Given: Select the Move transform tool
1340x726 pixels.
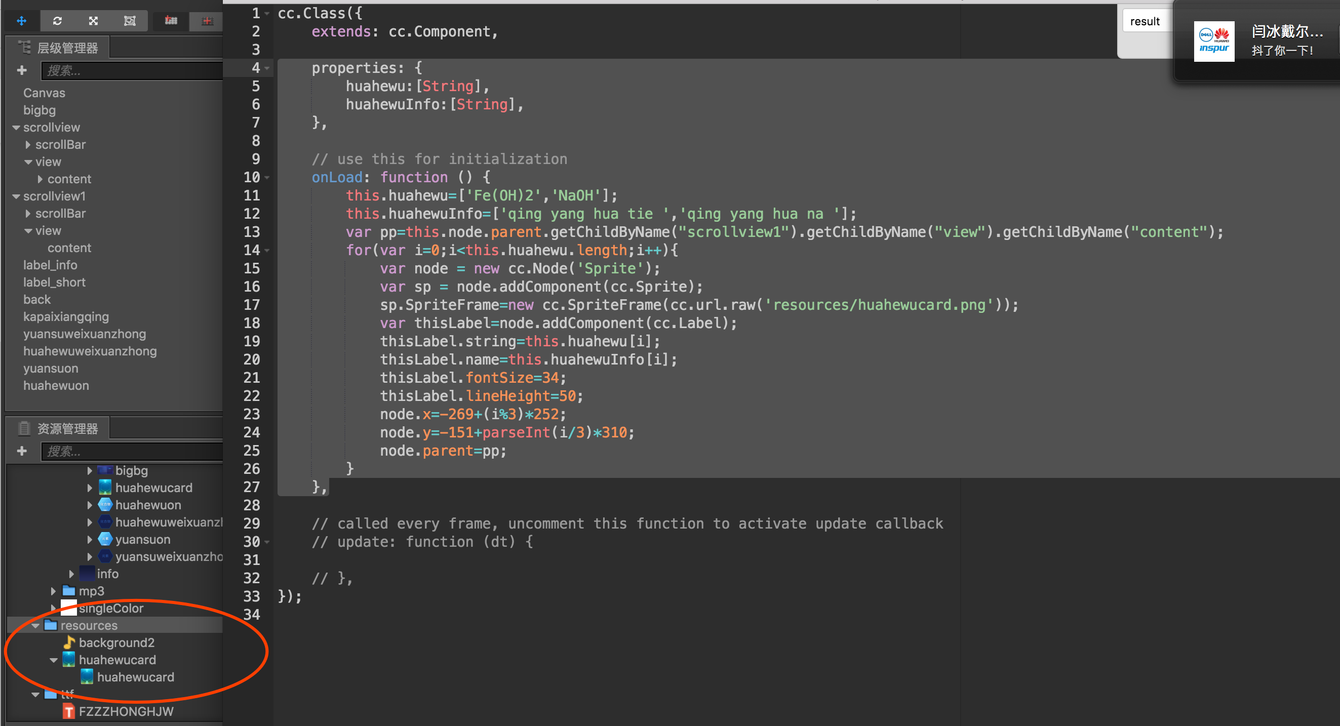Looking at the screenshot, I should (x=21, y=21).
